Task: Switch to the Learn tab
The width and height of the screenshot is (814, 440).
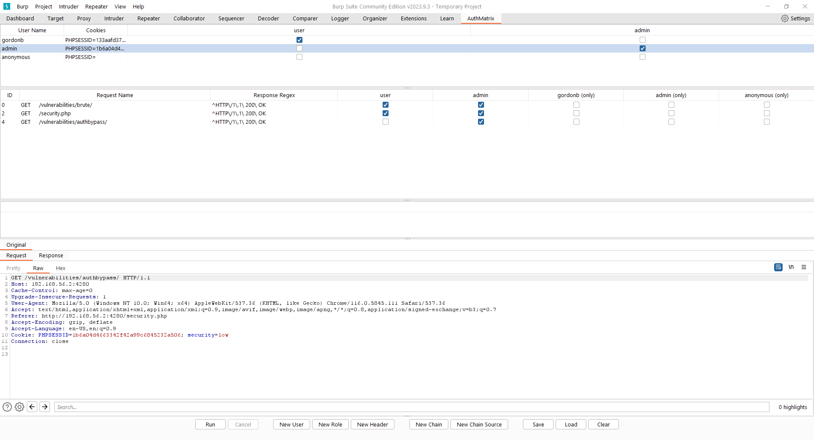Action: (447, 18)
